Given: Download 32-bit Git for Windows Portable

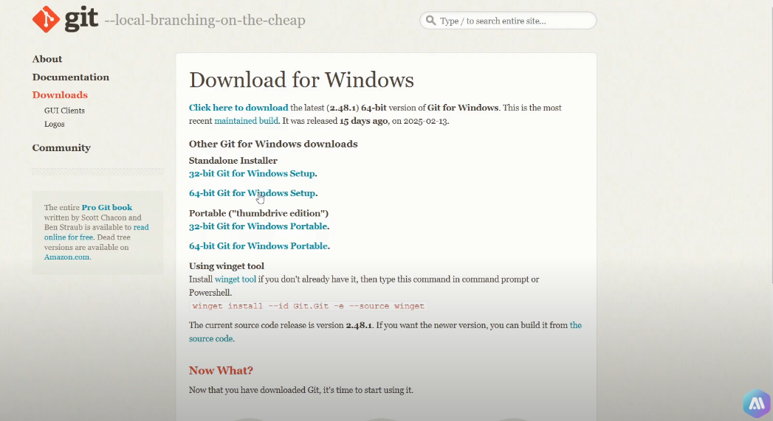Looking at the screenshot, I should 258,226.
